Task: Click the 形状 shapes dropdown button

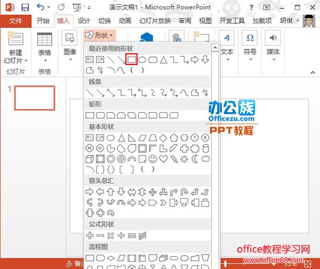Action: (99, 36)
